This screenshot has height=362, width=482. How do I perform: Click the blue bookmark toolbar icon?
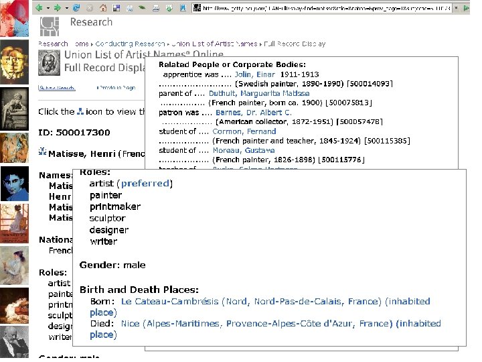183,8
